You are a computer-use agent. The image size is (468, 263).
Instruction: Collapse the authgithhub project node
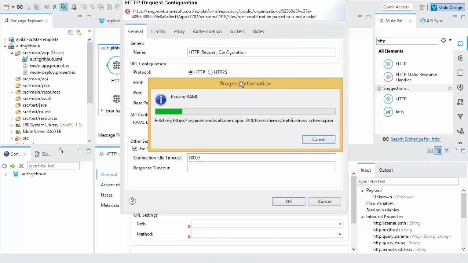coord(5,46)
